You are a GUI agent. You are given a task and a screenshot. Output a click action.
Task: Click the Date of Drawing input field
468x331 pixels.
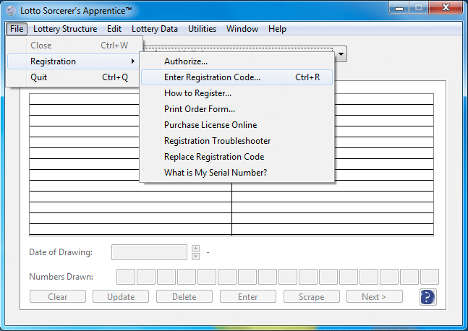point(150,252)
